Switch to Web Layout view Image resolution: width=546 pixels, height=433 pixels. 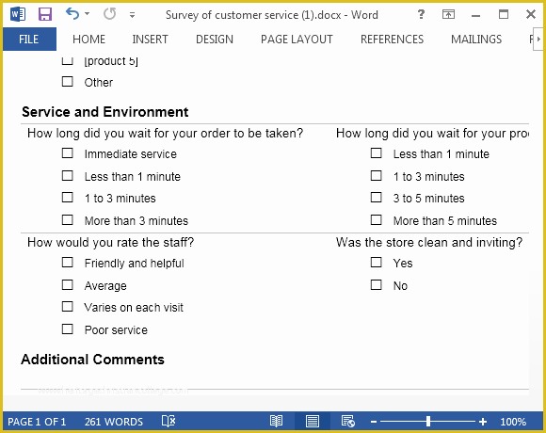[x=348, y=421]
